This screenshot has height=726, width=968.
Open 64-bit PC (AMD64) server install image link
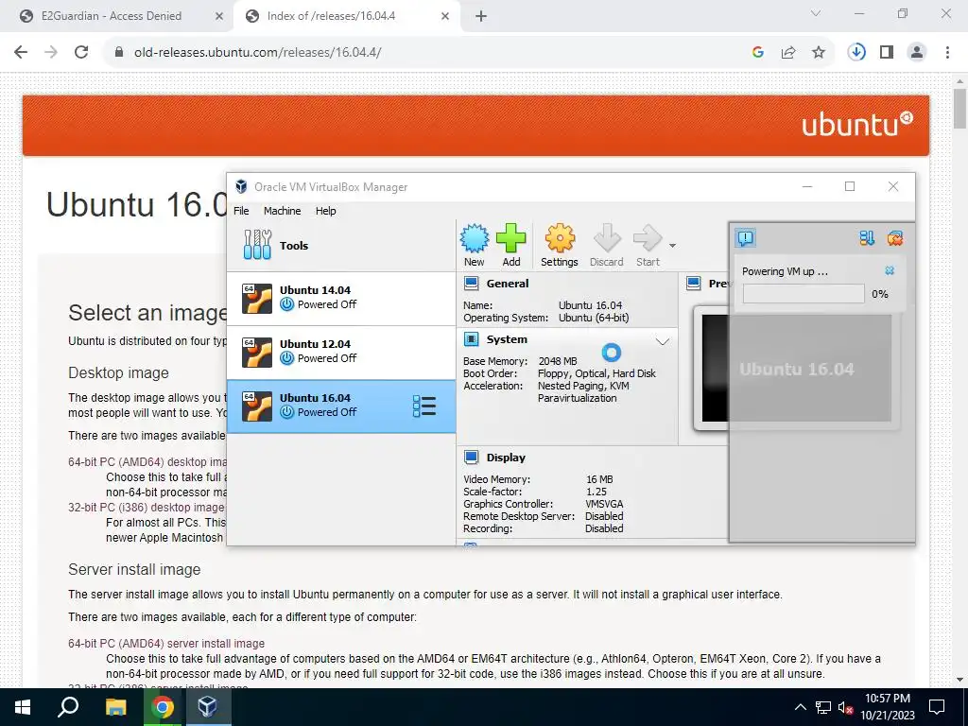tap(166, 643)
